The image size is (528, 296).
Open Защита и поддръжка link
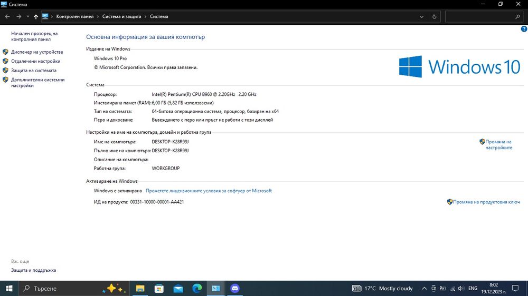[x=34, y=270]
